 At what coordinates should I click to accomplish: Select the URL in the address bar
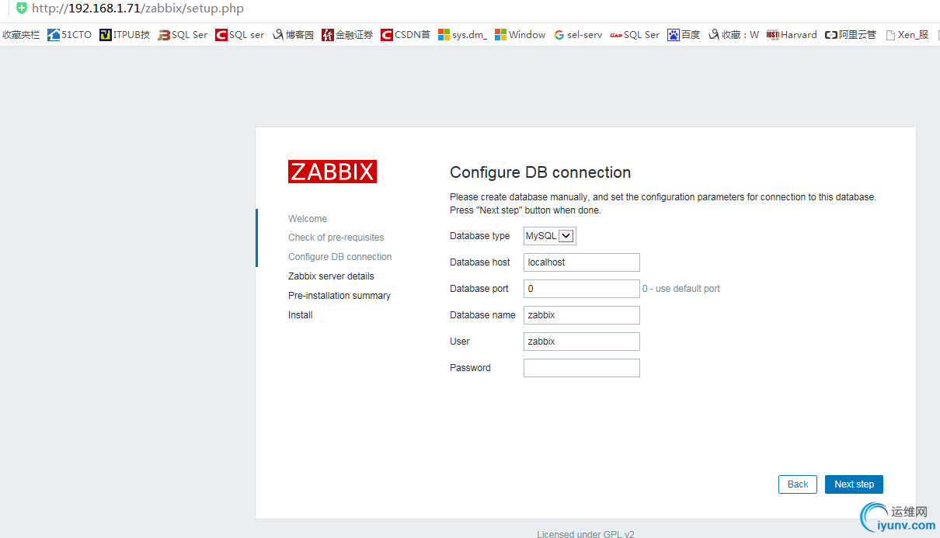tap(138, 9)
